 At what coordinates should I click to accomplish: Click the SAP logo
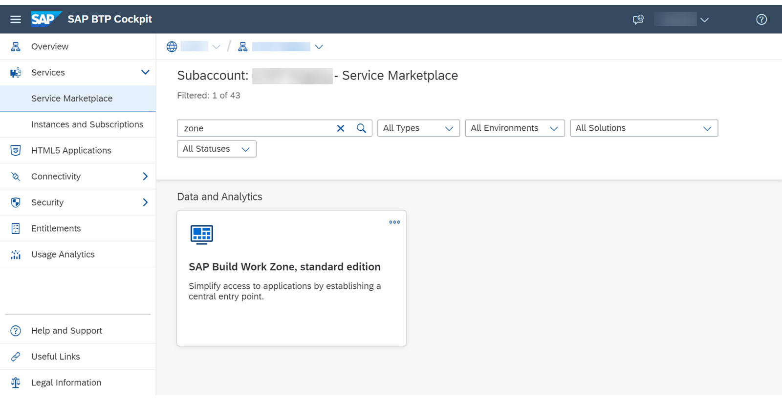tap(46, 19)
